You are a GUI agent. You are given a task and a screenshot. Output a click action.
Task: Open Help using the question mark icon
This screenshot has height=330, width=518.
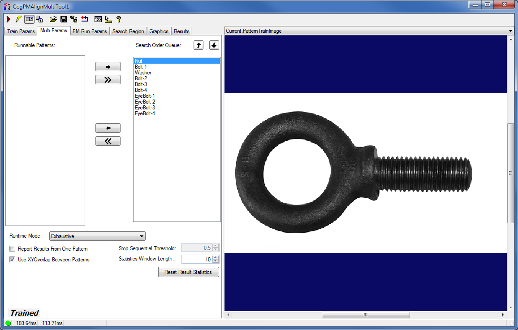[118, 19]
